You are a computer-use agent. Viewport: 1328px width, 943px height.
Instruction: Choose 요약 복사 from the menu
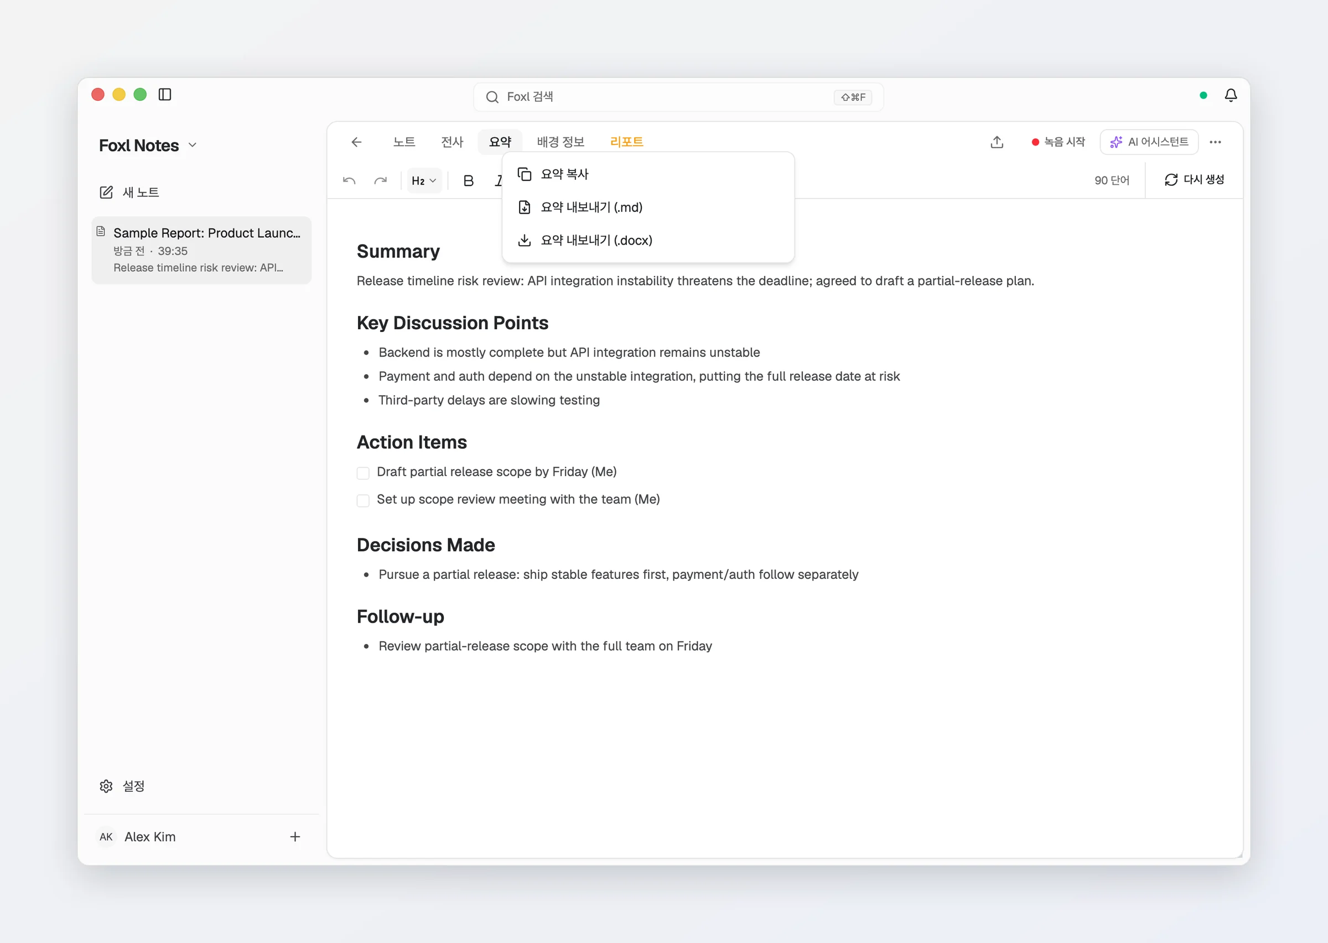[648, 174]
